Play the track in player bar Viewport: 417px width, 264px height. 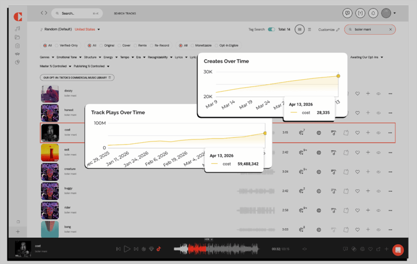point(127,249)
